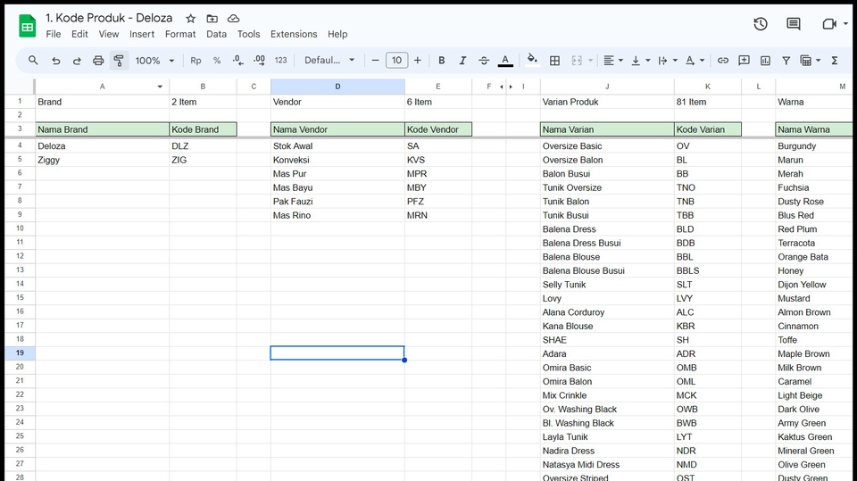Open the functions sigma menu
The height and width of the screenshot is (481, 857).
pos(835,60)
